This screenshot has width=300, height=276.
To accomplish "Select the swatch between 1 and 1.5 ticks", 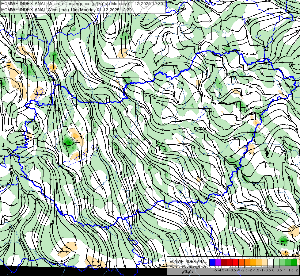I will tap(288, 263).
